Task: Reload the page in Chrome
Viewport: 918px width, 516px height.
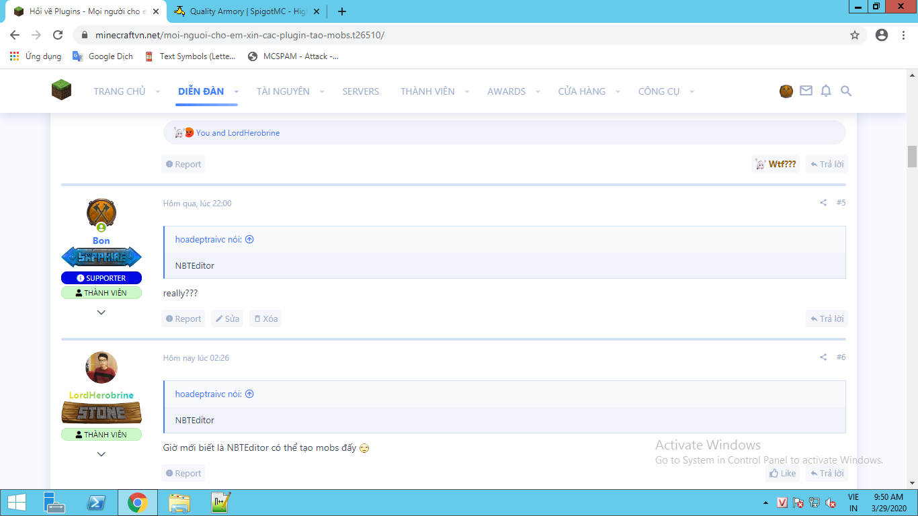Action: (58, 35)
